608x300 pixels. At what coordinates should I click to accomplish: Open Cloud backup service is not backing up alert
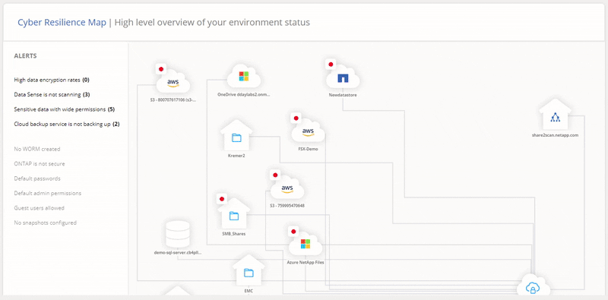(67, 124)
